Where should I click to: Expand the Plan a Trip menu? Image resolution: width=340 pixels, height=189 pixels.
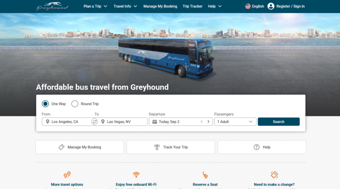pyautogui.click(x=95, y=6)
